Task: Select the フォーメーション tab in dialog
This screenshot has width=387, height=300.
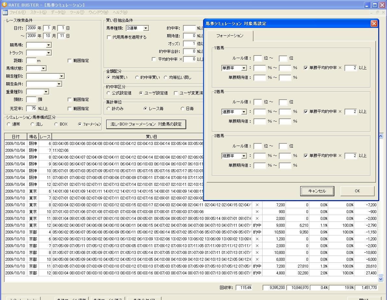Action: tap(230, 36)
